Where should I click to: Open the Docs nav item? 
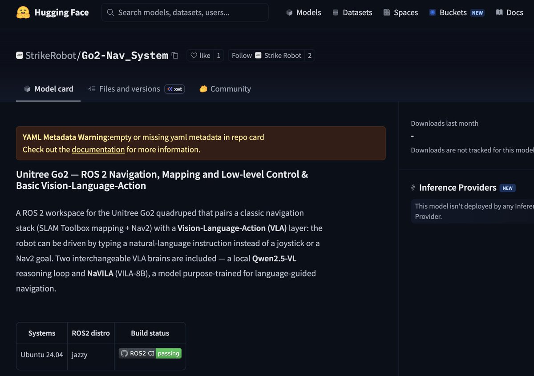(509, 12)
